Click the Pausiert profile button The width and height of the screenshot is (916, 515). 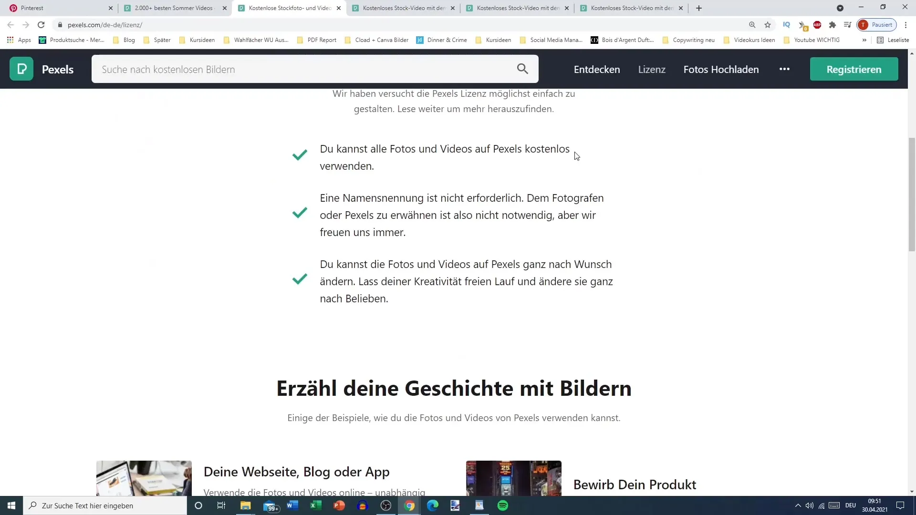(877, 25)
